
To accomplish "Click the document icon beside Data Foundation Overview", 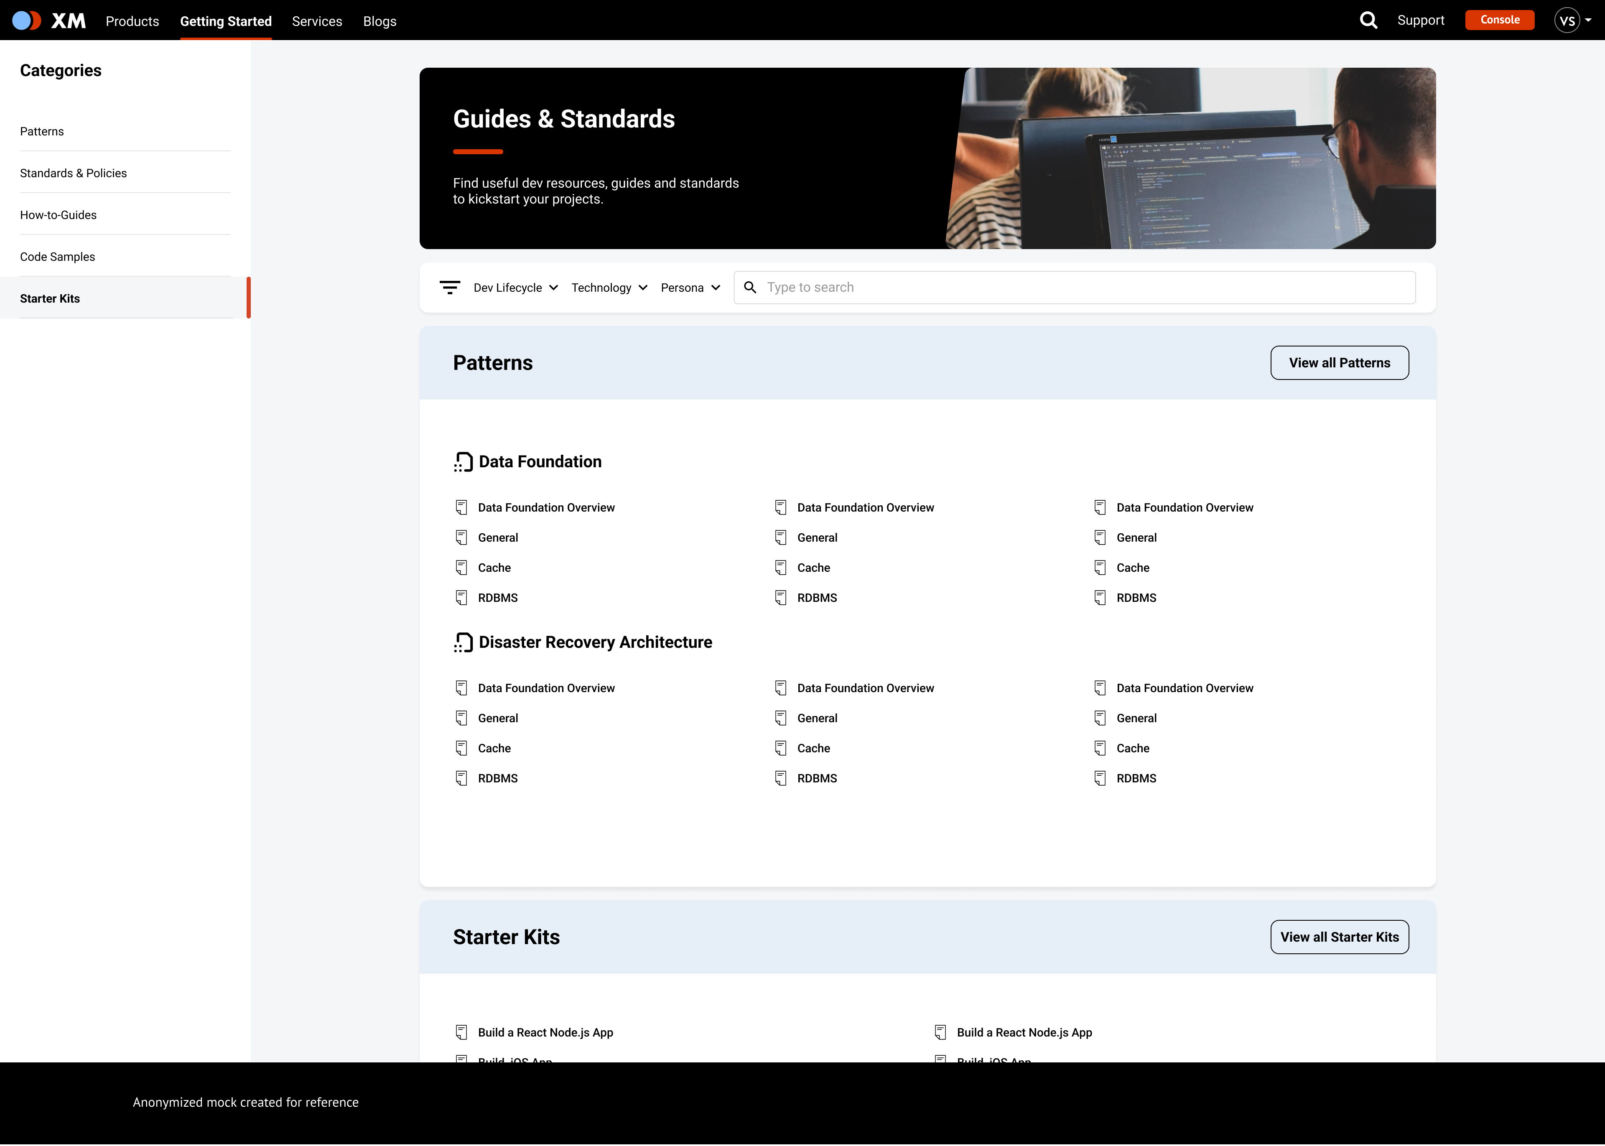I will point(461,507).
